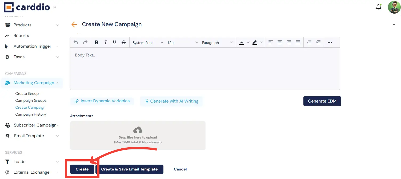This screenshot has width=401, height=179.
Task: Collapse the sidebar next to the carddio logo
Action: 55,7
